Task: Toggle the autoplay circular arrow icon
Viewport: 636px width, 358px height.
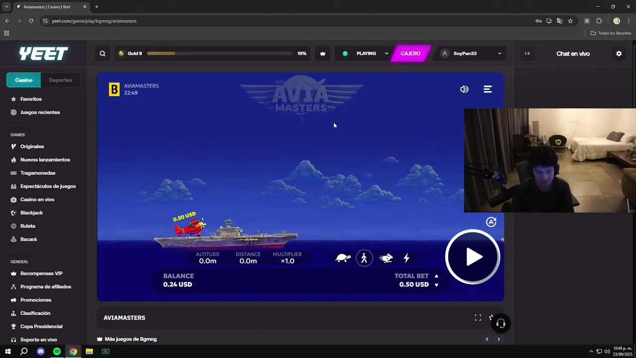Action: (491, 222)
